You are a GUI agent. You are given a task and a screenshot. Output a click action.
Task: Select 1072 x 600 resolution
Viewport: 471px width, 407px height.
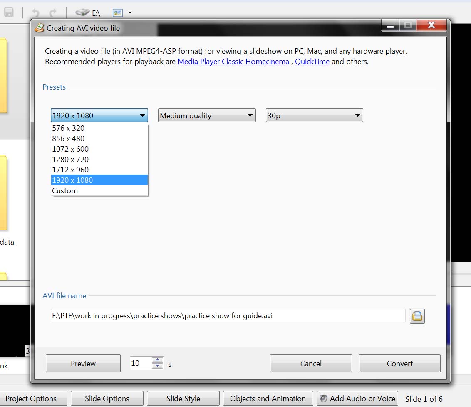(x=99, y=149)
